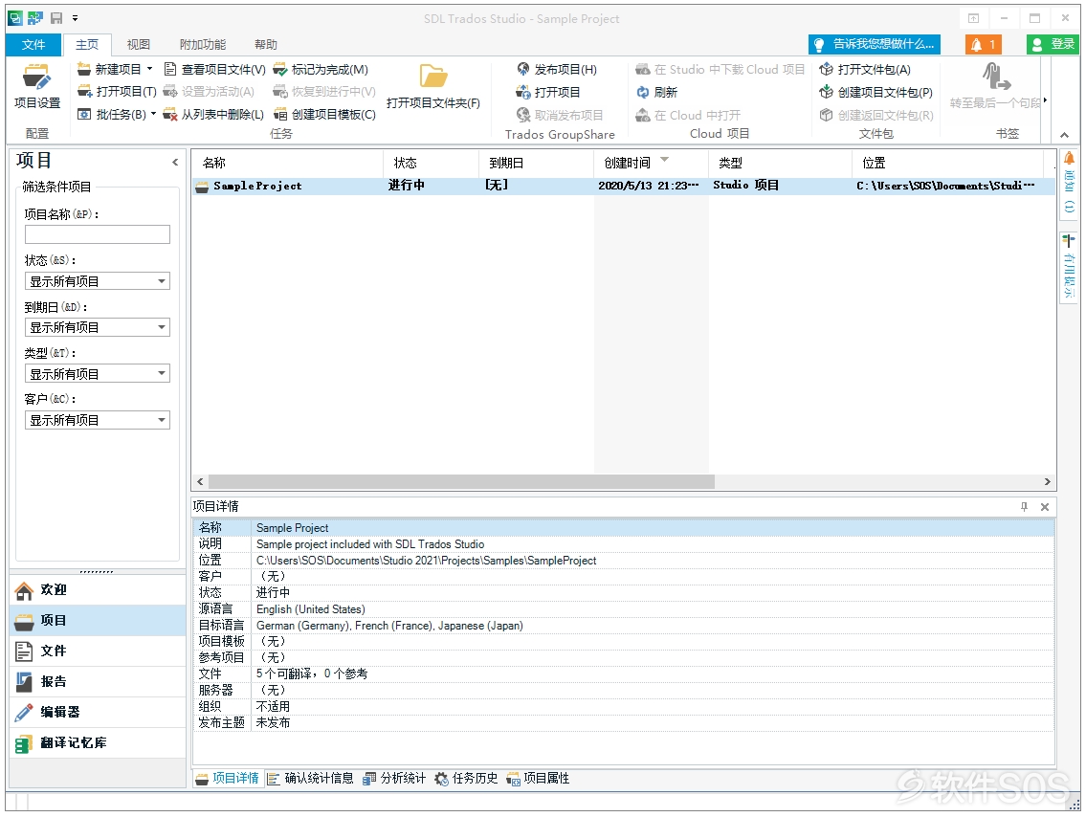Screen dimensions: 1086x817
Task: Click 从列表中删除(L) remove from list
Action: (213, 114)
